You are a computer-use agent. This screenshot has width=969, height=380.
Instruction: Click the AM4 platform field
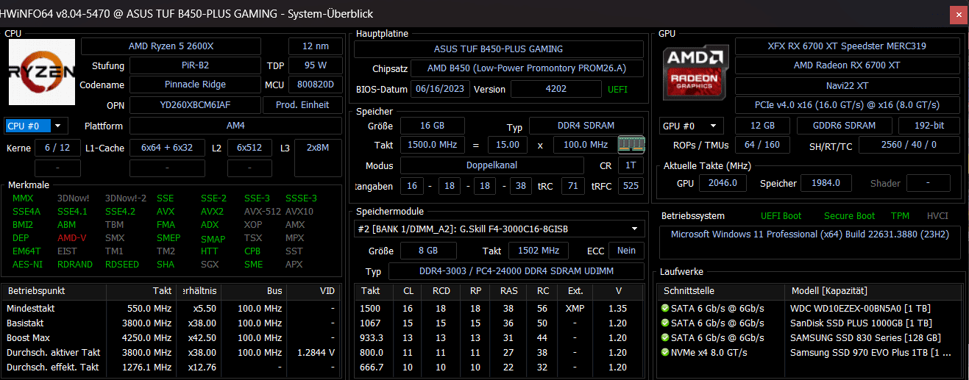(x=235, y=126)
